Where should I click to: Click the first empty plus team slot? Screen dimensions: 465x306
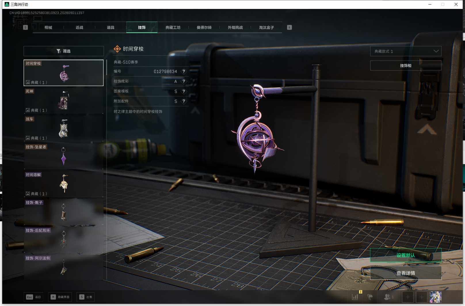click(x=407, y=297)
